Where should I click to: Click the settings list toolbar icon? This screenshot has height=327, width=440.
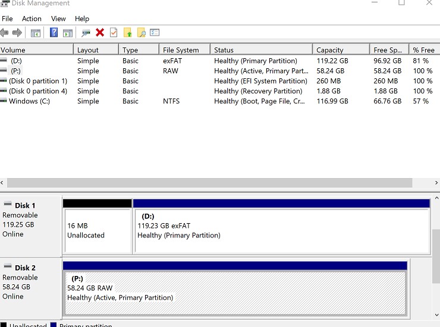tap(155, 33)
